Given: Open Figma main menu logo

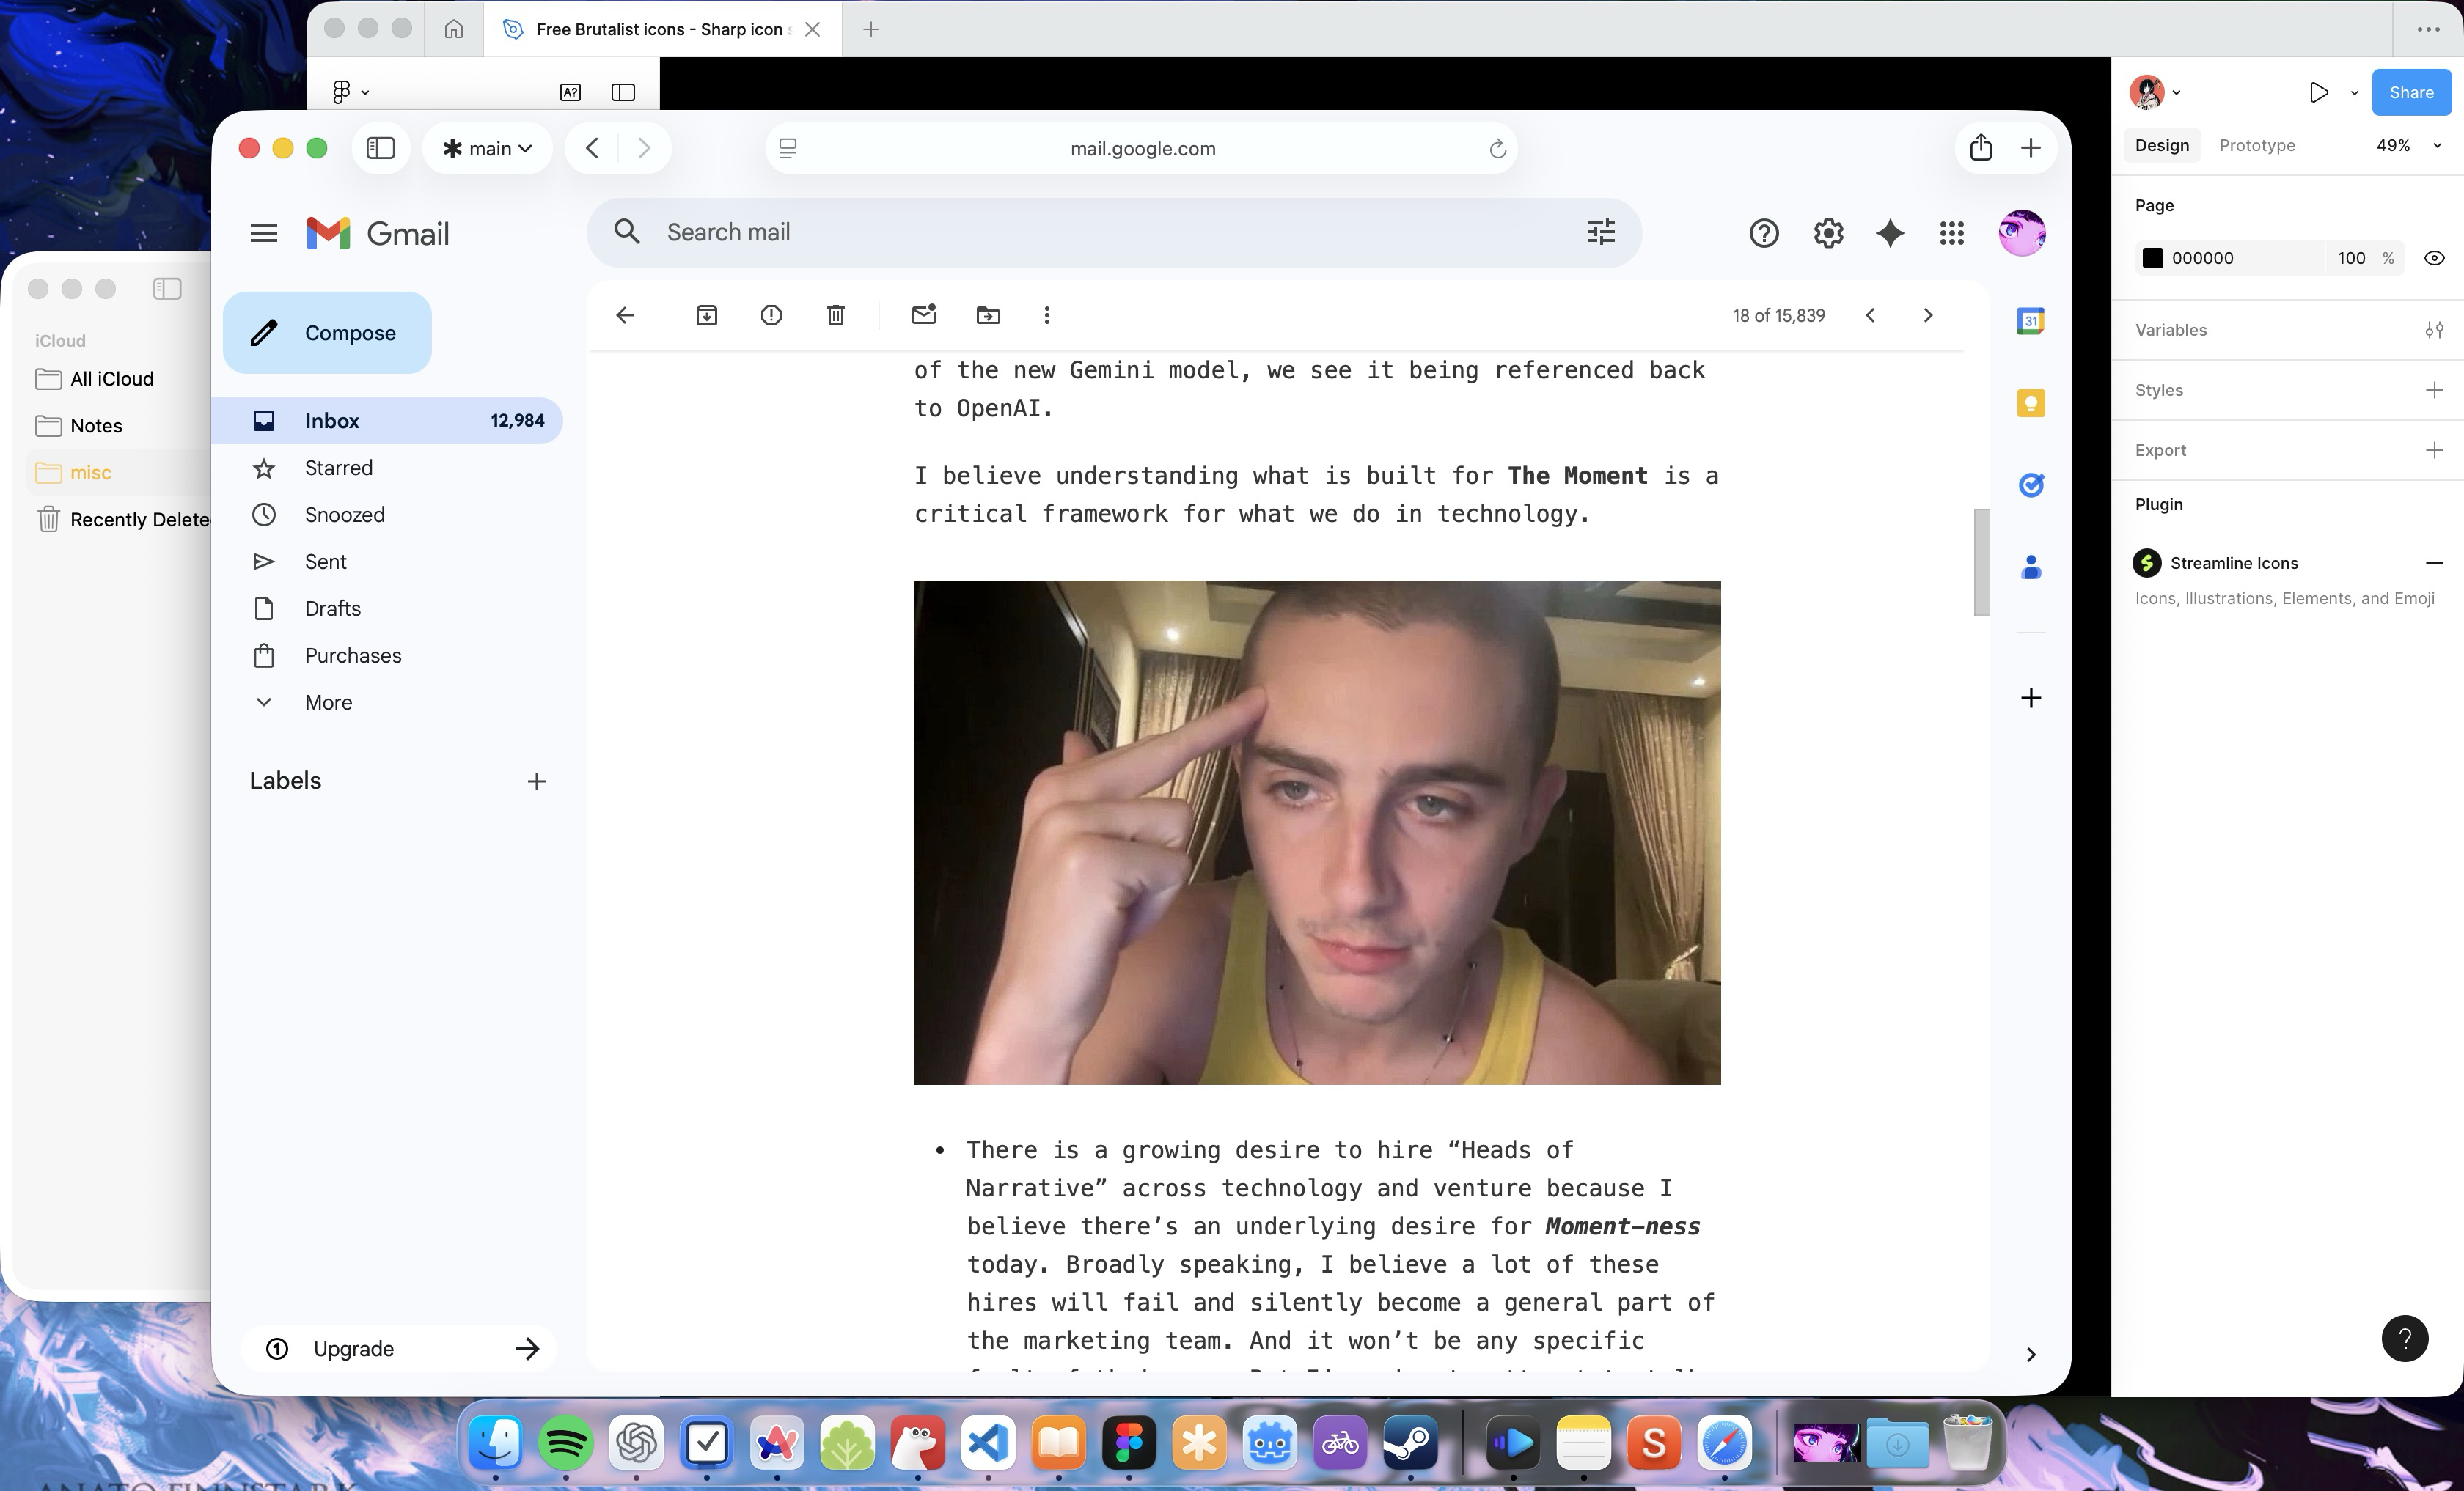Looking at the screenshot, I should [342, 92].
